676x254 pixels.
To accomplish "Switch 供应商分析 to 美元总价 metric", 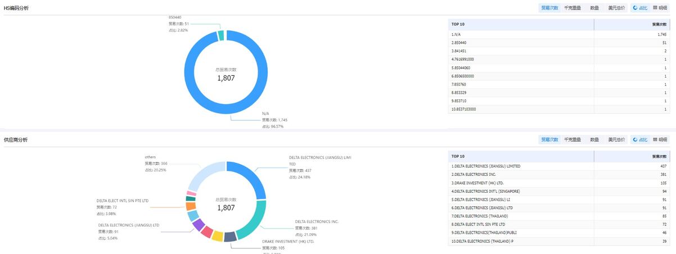I will pyautogui.click(x=616, y=139).
